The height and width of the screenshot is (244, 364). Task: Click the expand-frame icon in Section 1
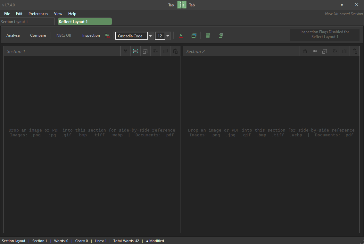click(x=145, y=51)
